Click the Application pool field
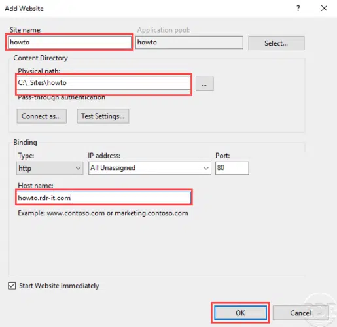Image resolution: width=337 pixels, height=327 pixels. [x=189, y=43]
